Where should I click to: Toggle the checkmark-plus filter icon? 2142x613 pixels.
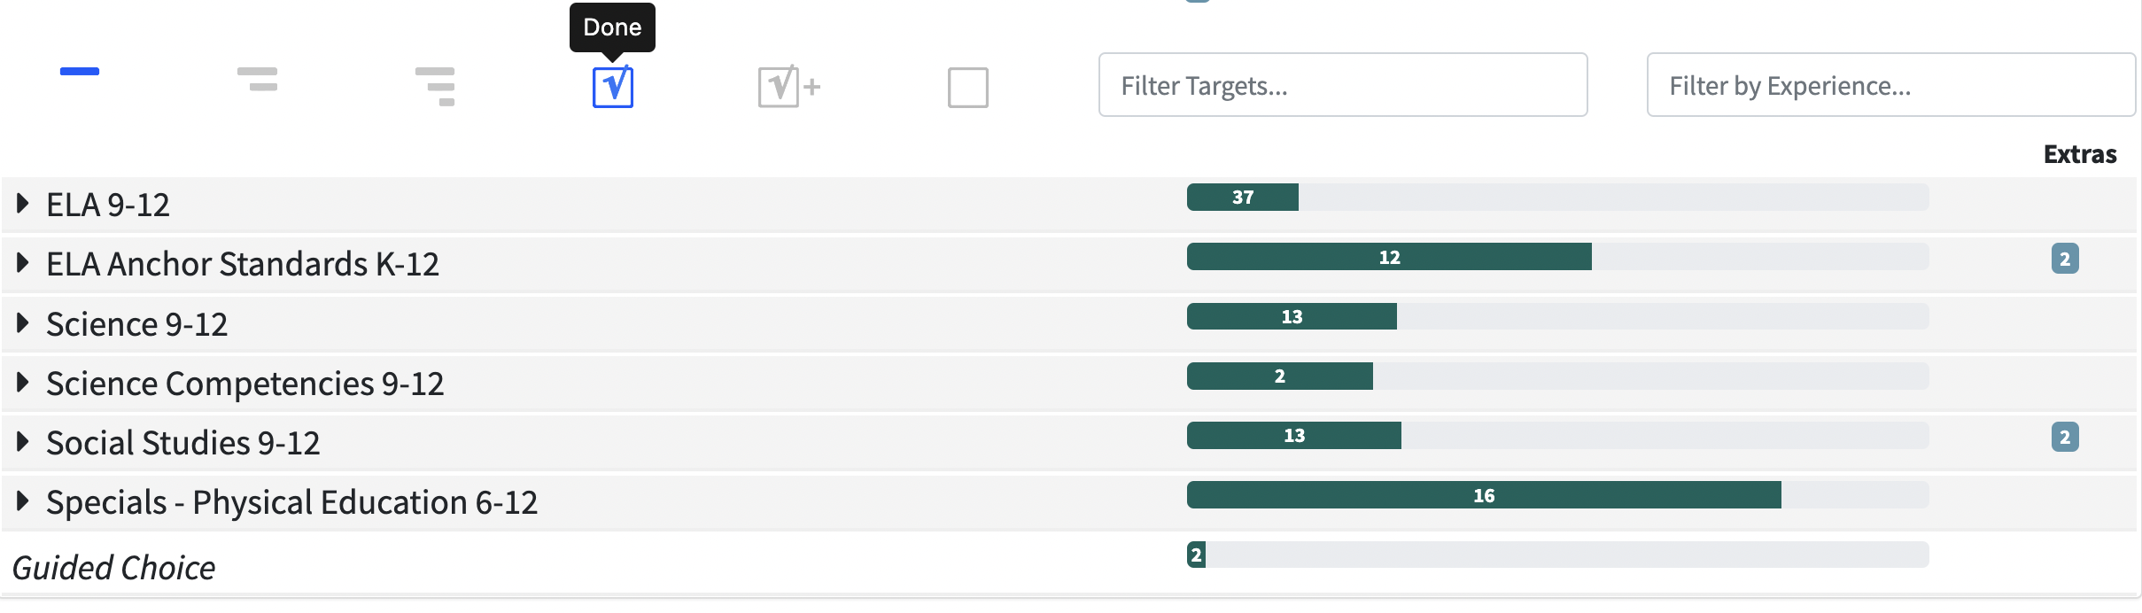point(788,87)
